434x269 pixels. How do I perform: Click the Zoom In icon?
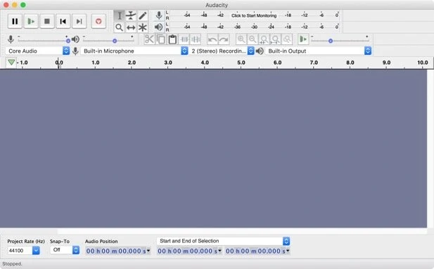(x=241, y=39)
